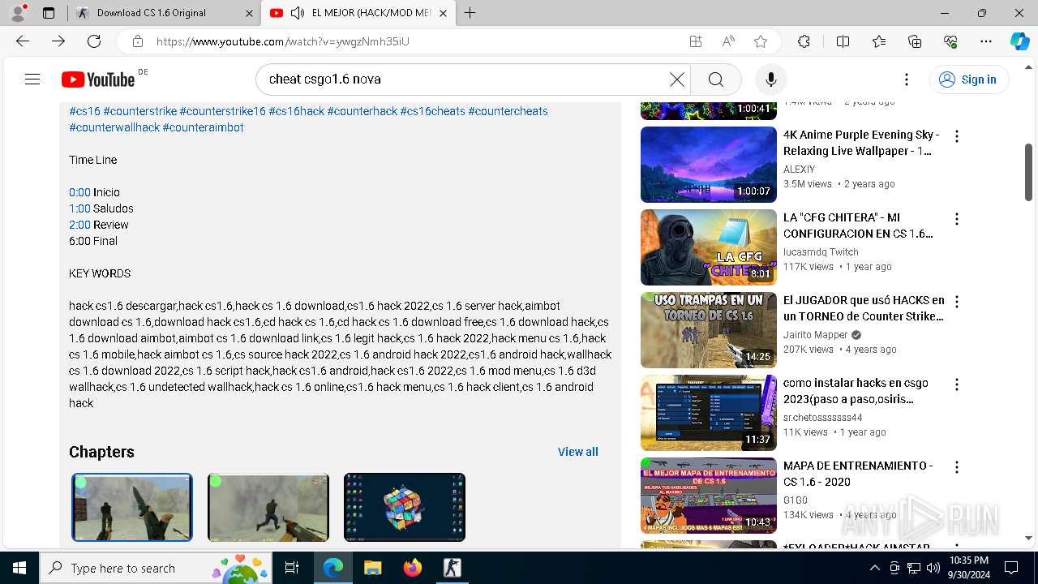Click the page vertical scrollbar thumb
The height and width of the screenshot is (584, 1038).
tap(1029, 172)
